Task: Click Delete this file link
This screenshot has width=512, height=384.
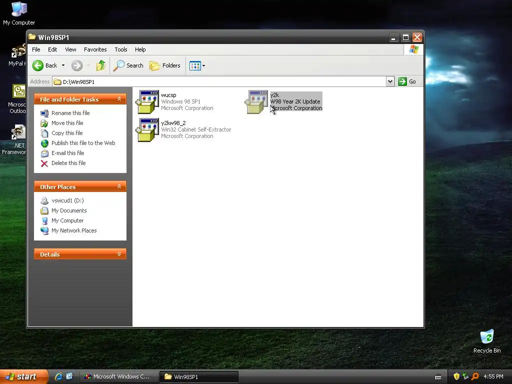Action: [x=68, y=163]
